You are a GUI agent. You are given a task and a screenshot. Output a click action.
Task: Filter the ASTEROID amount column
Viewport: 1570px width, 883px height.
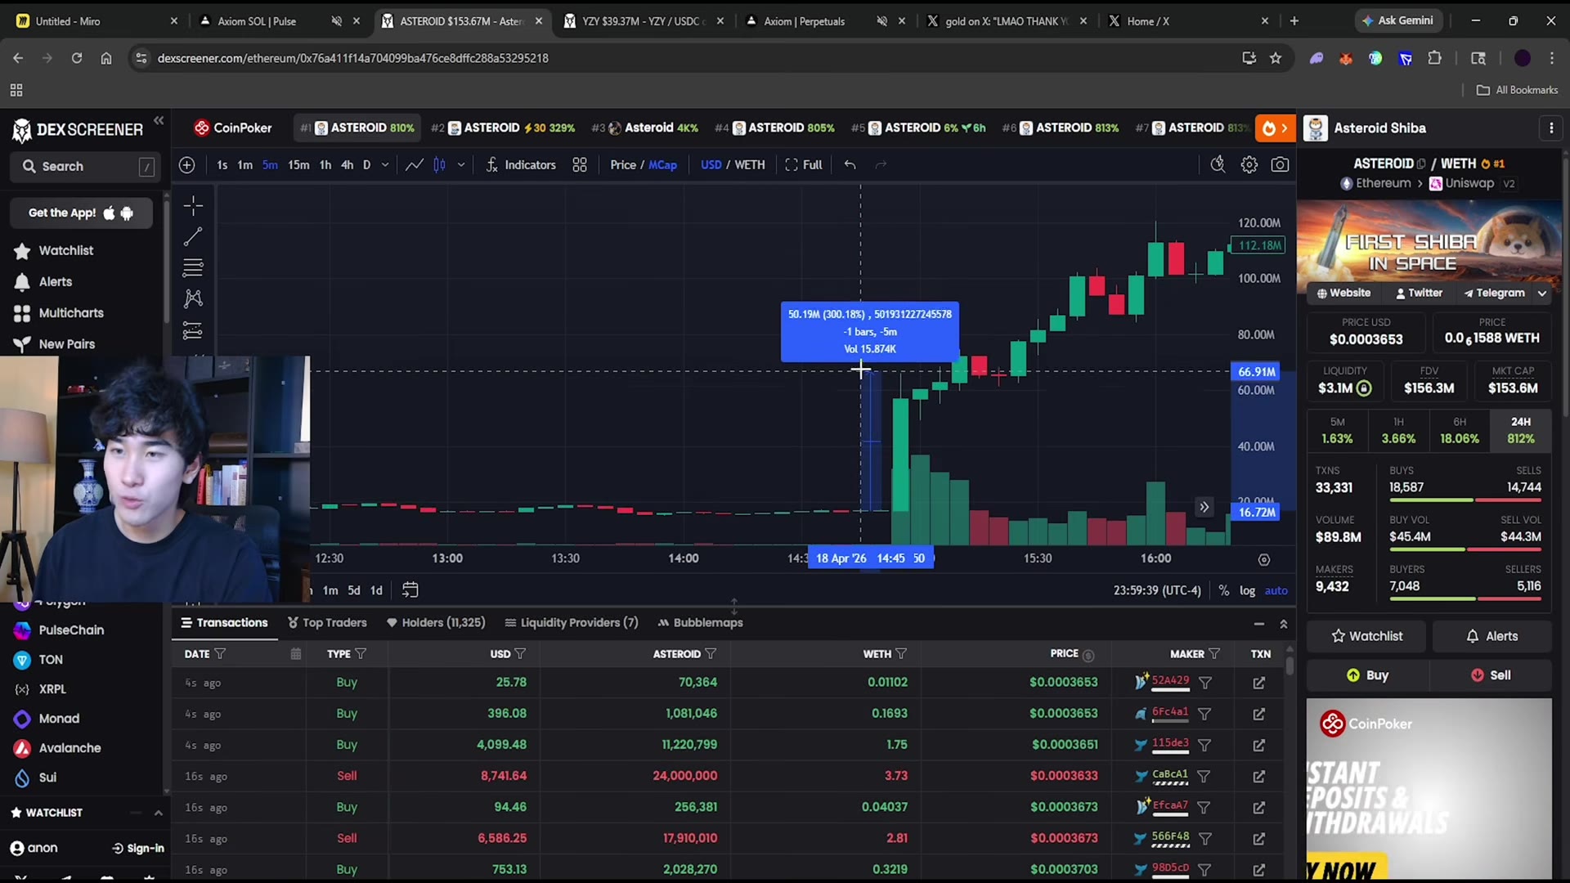point(711,654)
